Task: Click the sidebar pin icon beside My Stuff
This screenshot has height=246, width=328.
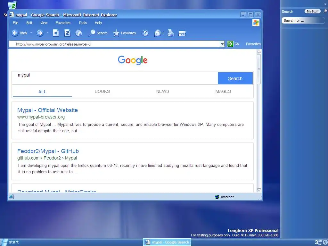Action: coord(325,11)
